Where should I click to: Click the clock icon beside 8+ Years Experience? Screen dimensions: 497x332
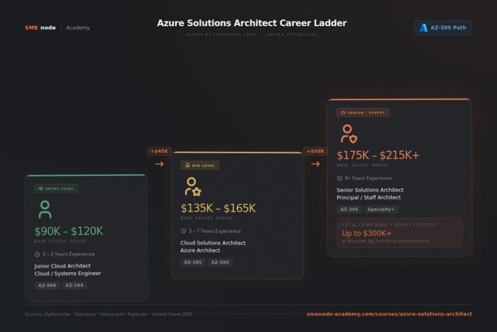point(339,178)
